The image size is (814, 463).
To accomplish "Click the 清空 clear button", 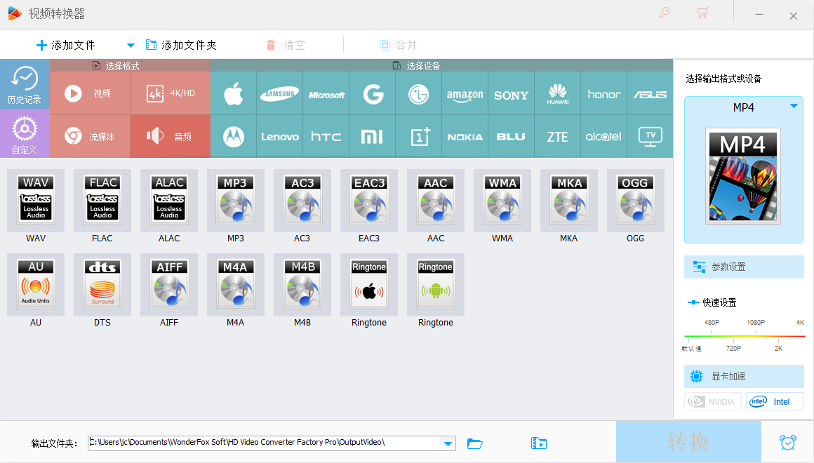I will coord(286,45).
